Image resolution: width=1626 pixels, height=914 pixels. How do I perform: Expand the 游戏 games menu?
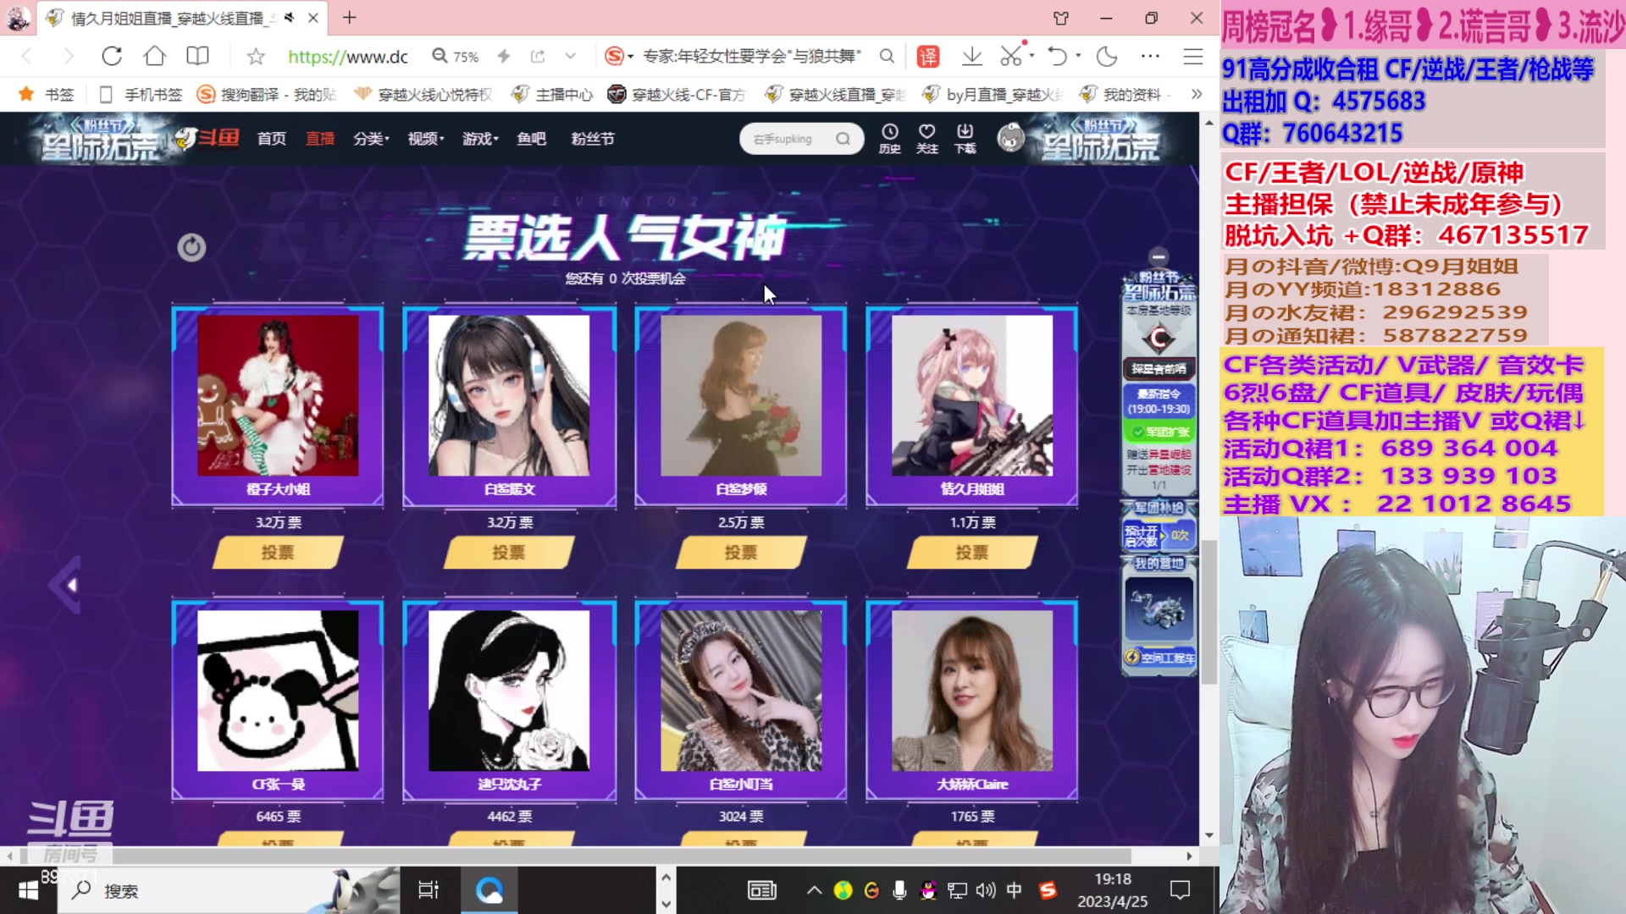click(x=480, y=139)
